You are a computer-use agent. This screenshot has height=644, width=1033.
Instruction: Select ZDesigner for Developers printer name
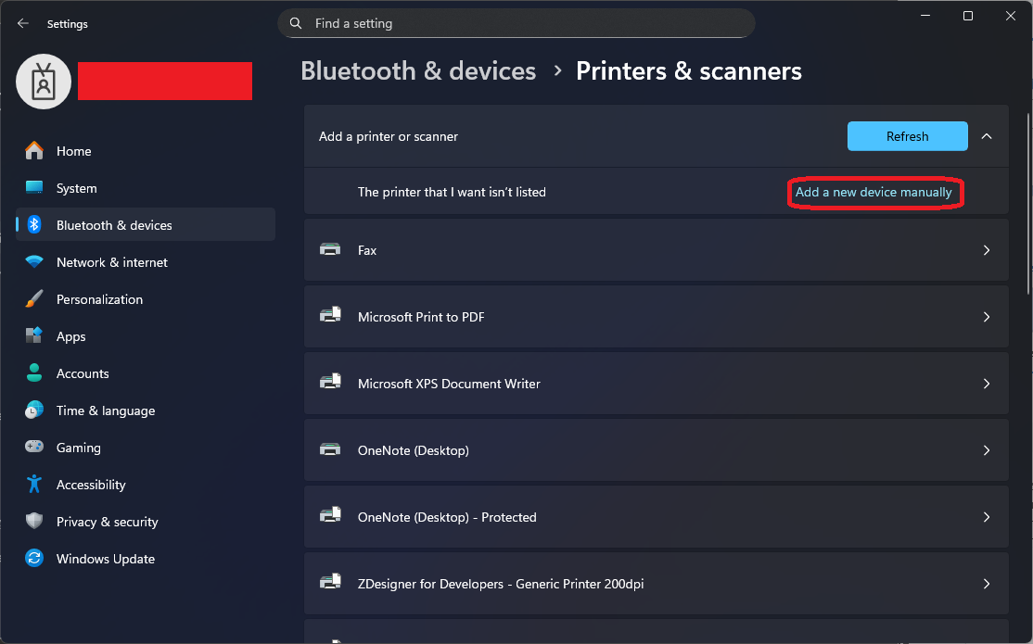(x=501, y=584)
